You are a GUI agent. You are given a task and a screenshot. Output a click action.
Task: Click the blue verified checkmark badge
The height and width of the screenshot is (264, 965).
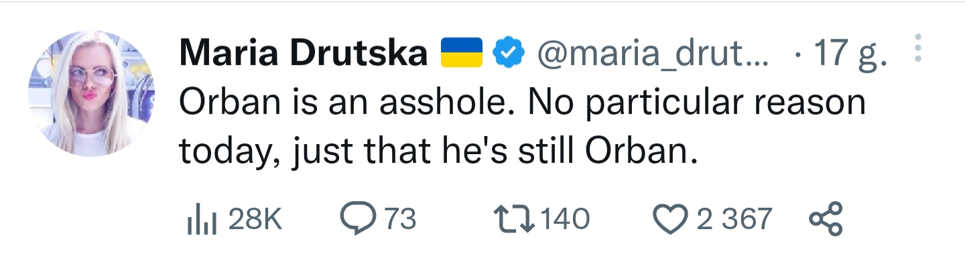tap(509, 54)
